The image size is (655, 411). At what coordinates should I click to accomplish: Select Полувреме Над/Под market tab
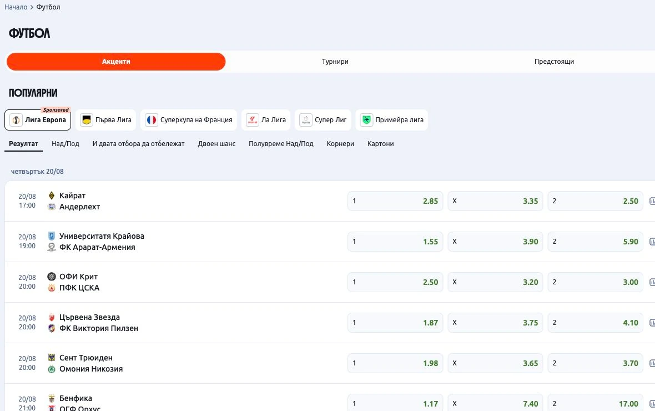[281, 144]
